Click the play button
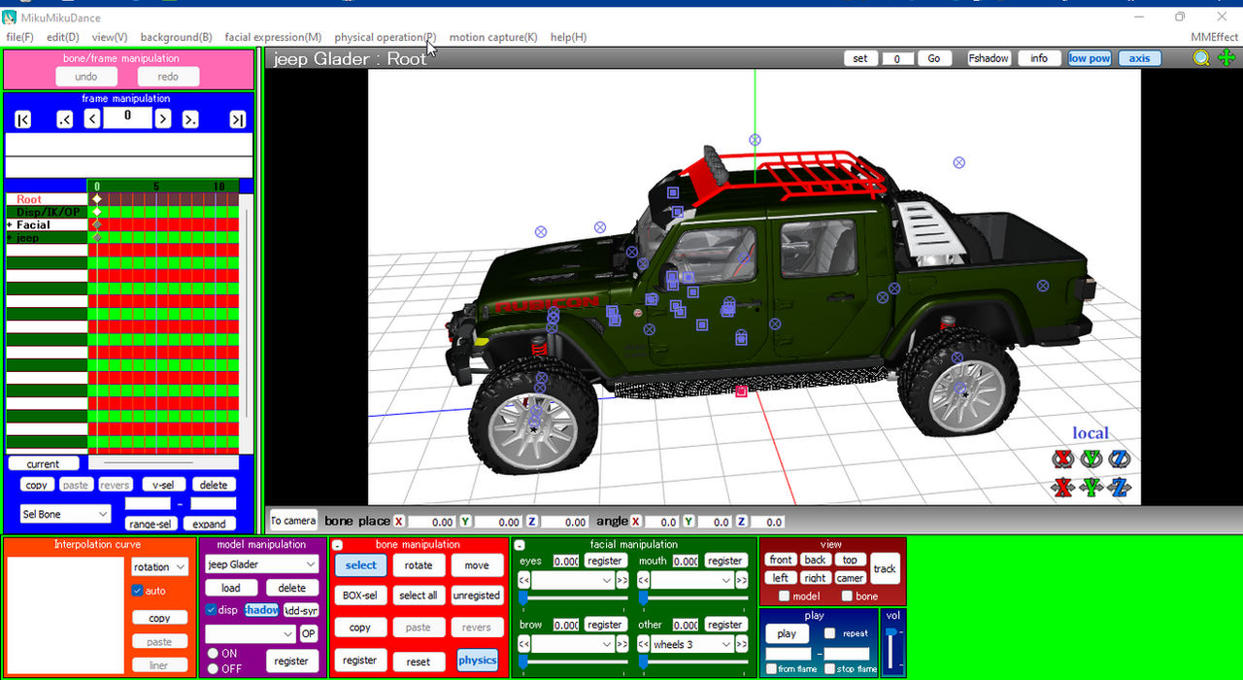 [787, 633]
